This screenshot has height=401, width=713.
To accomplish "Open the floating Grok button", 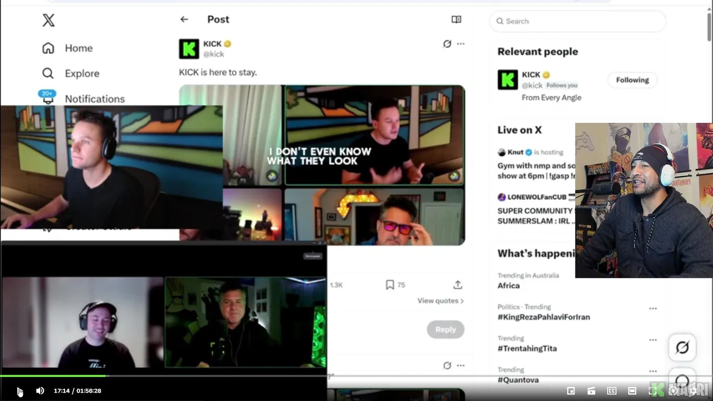I will tap(682, 348).
